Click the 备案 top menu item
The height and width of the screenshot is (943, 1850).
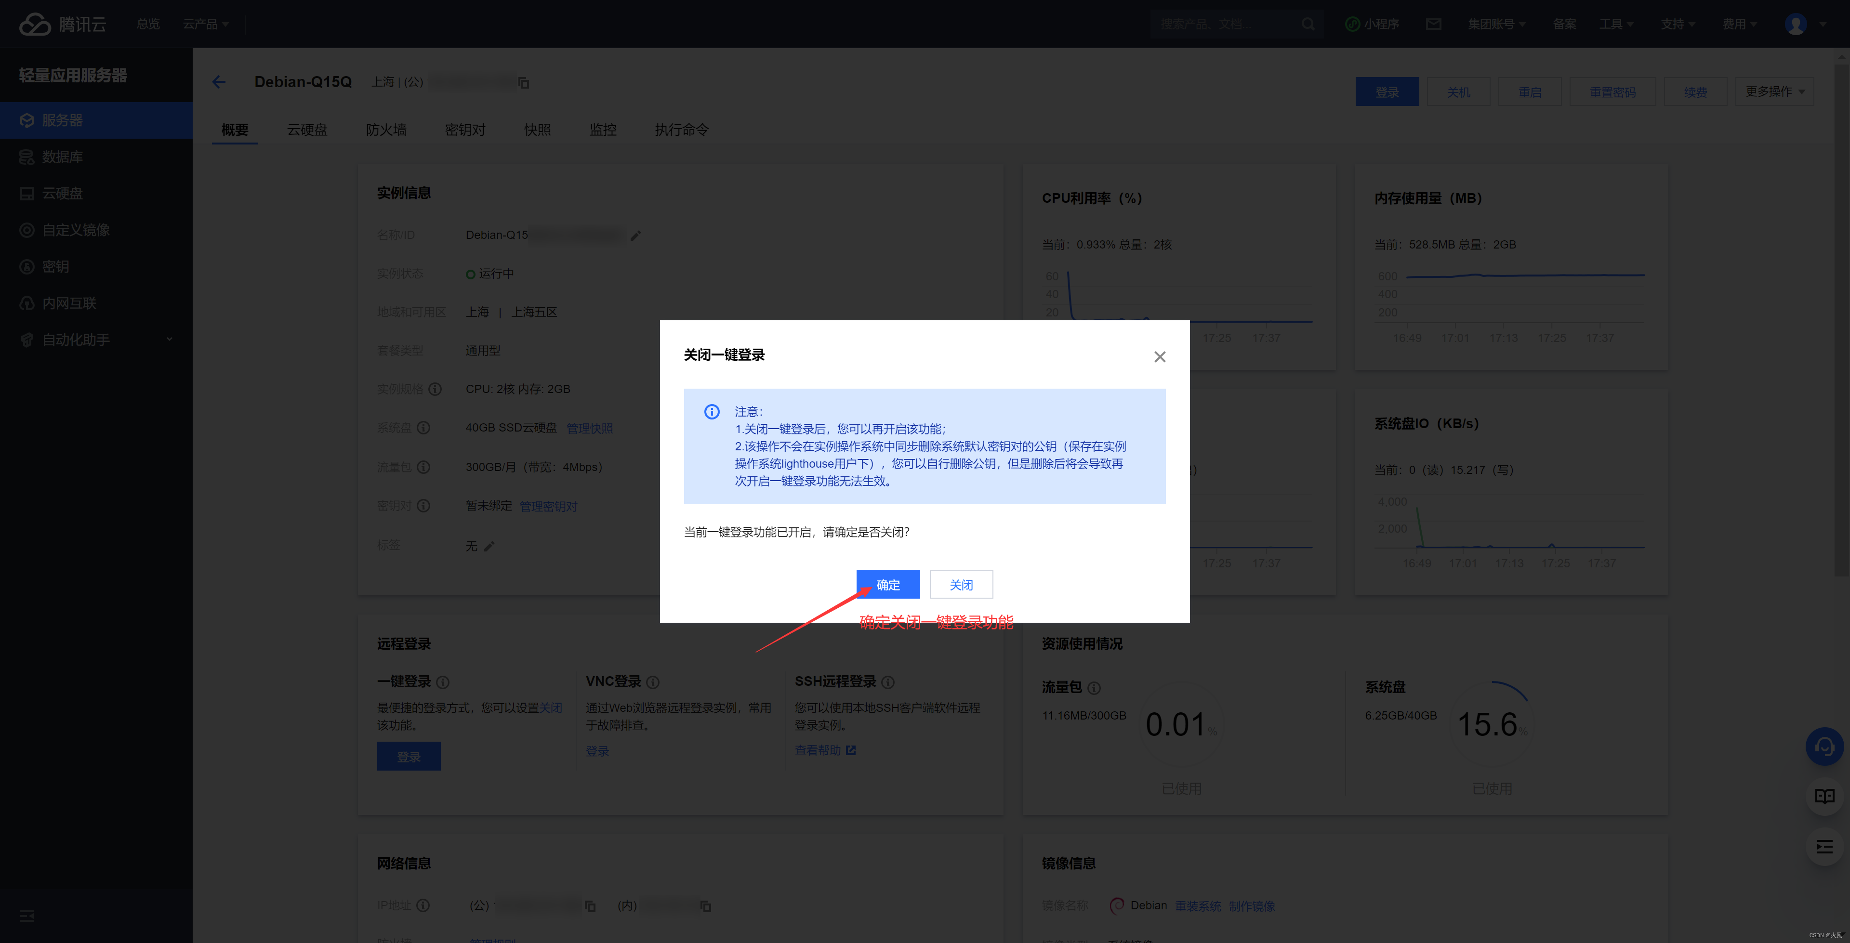pos(1564,25)
